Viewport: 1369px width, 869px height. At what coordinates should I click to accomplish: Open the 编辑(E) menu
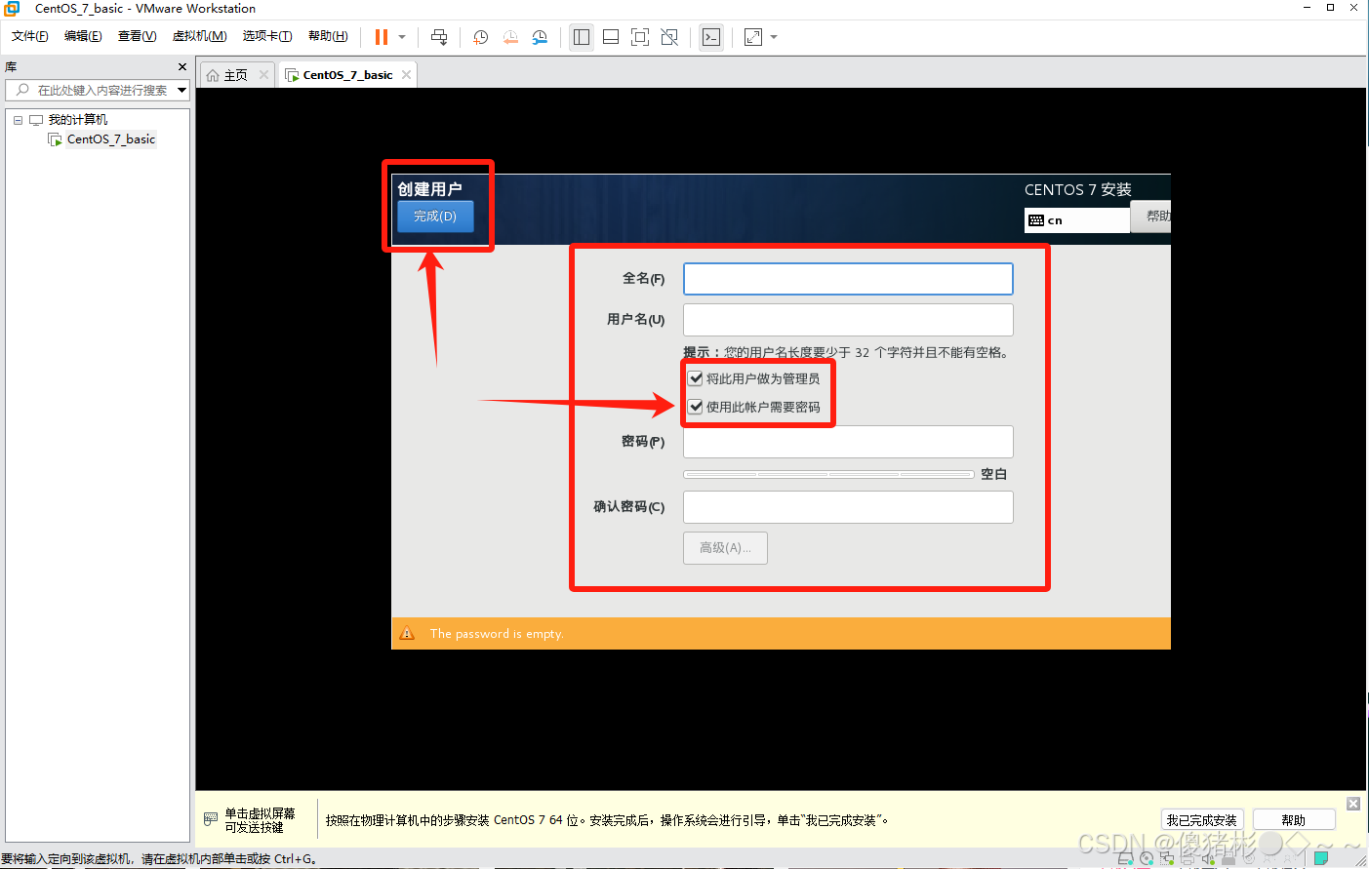83,36
